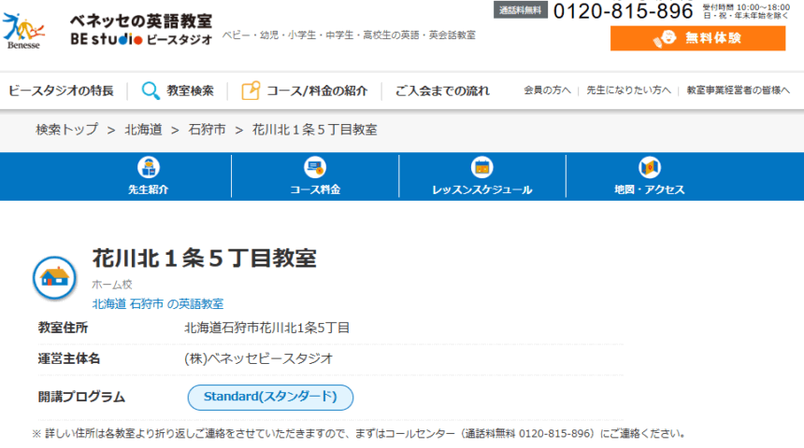Click the note icon beside コース/料金の紹介
Viewport: 804px width, 448px height.
[x=251, y=91]
